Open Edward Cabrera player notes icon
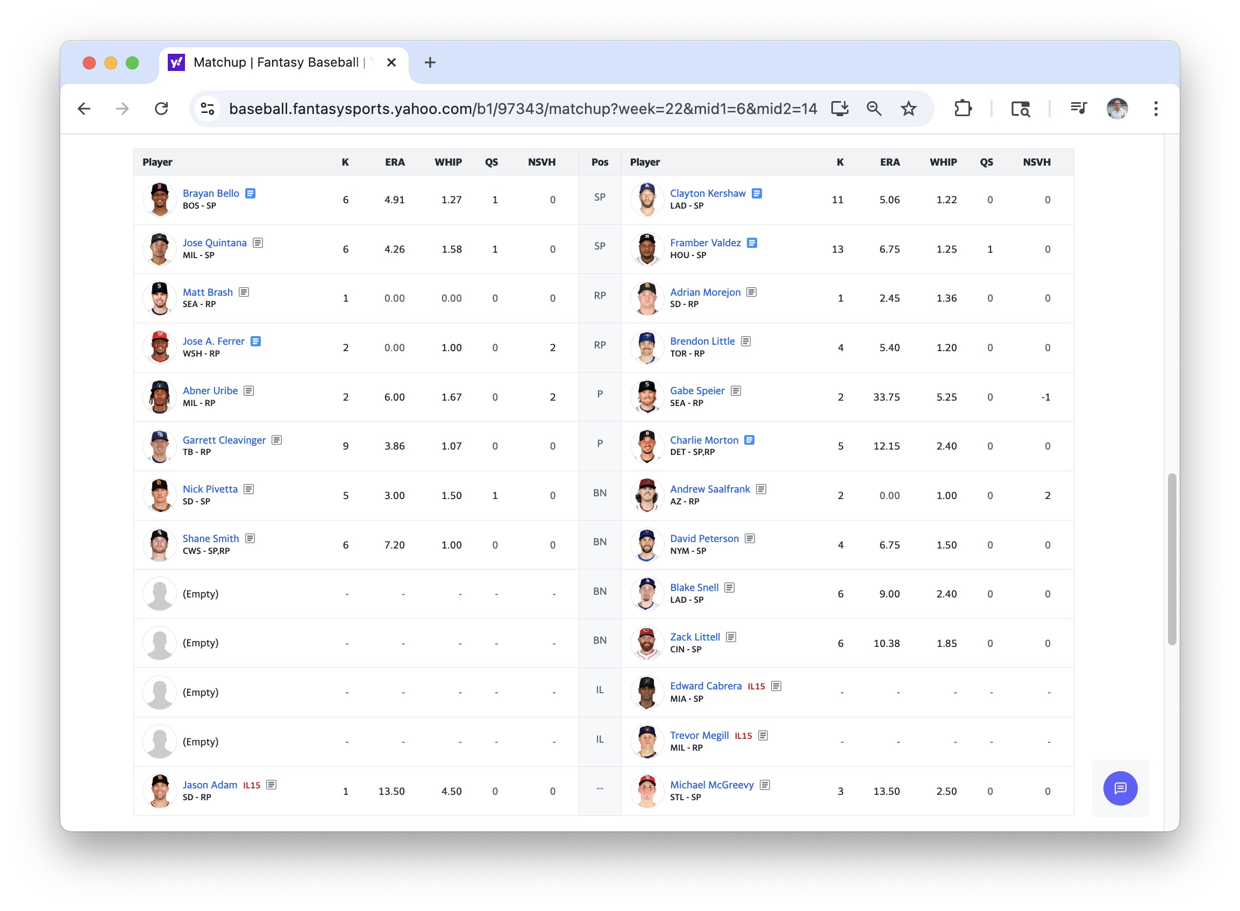This screenshot has height=911, width=1240. click(x=776, y=687)
